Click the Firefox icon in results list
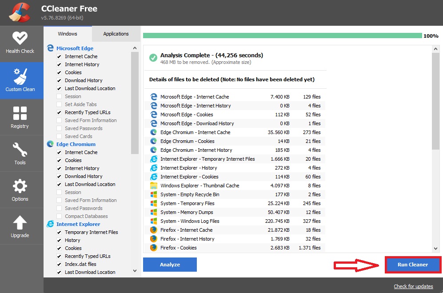The image size is (443, 293). pyautogui.click(x=153, y=230)
